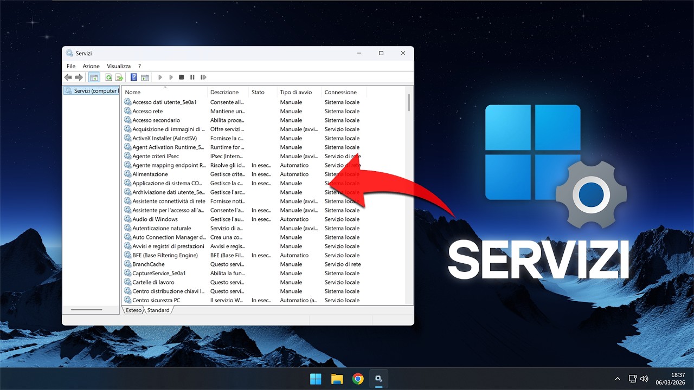The height and width of the screenshot is (390, 694).
Task: Click the Restart service toolbar icon
Action: 203,77
